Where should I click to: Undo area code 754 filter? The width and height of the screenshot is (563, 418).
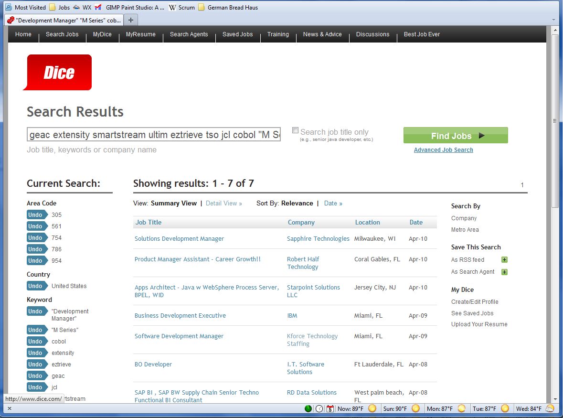(37, 238)
